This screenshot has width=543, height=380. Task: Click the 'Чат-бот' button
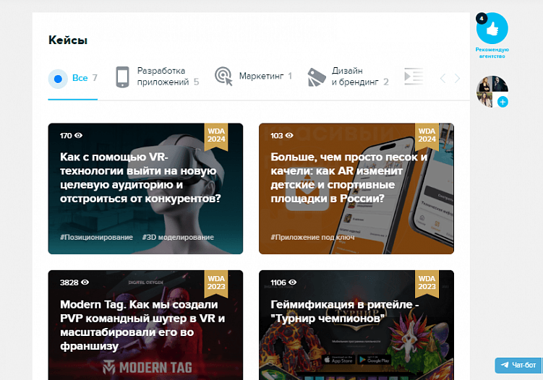click(518, 365)
